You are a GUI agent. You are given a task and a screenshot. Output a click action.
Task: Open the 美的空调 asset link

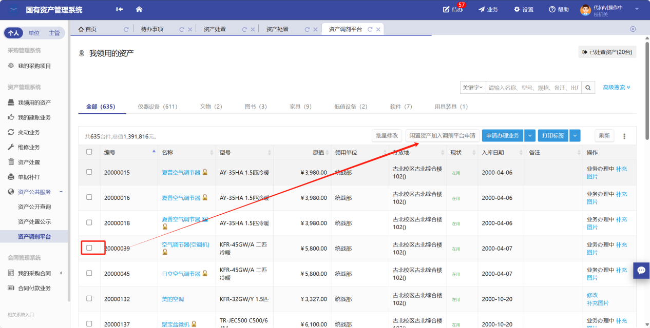click(173, 299)
